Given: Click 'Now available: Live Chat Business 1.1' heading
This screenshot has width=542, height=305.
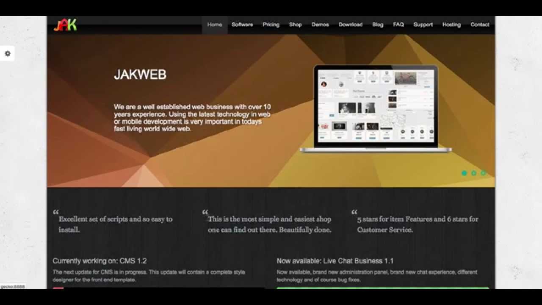Looking at the screenshot, I should click(335, 261).
